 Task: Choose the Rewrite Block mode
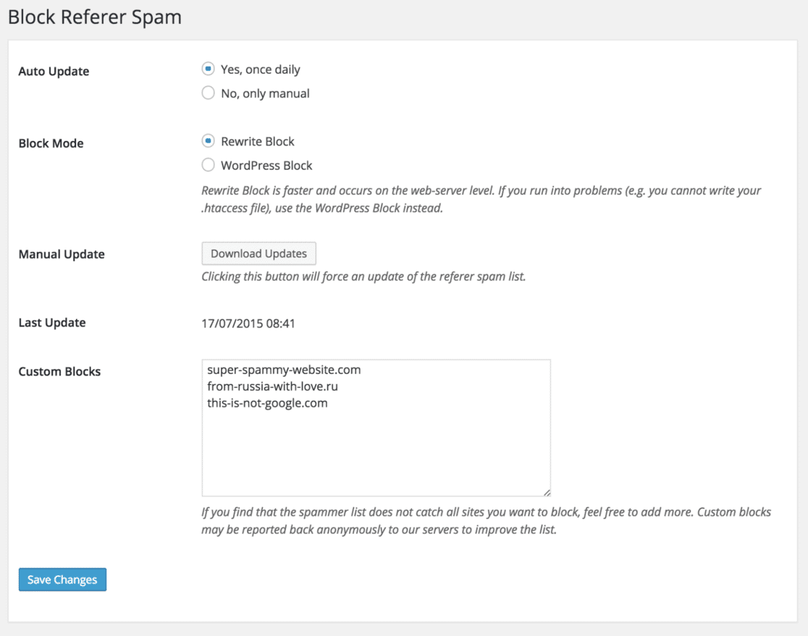[x=208, y=140]
